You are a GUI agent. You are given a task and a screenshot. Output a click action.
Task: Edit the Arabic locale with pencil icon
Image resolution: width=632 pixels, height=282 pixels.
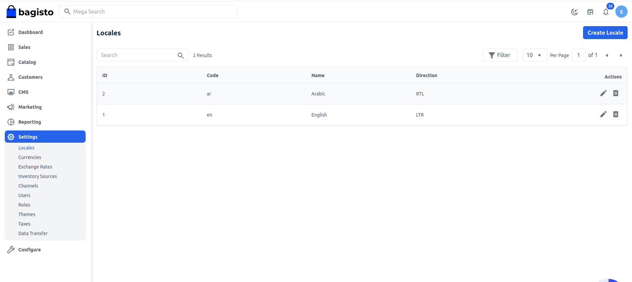(x=603, y=93)
